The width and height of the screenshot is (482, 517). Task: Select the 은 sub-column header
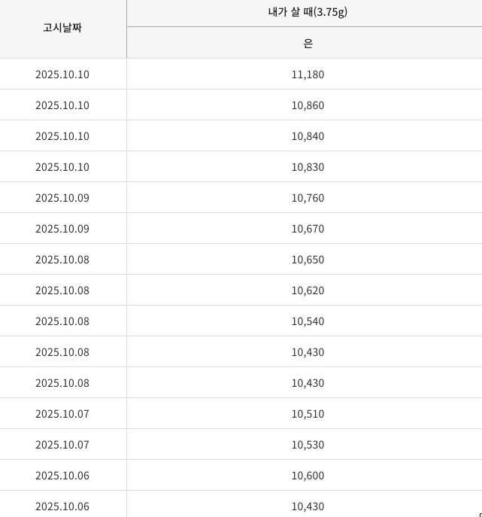pos(308,43)
